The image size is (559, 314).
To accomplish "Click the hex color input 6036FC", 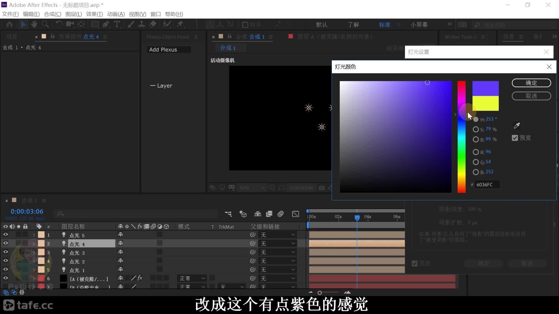I will click(x=487, y=185).
